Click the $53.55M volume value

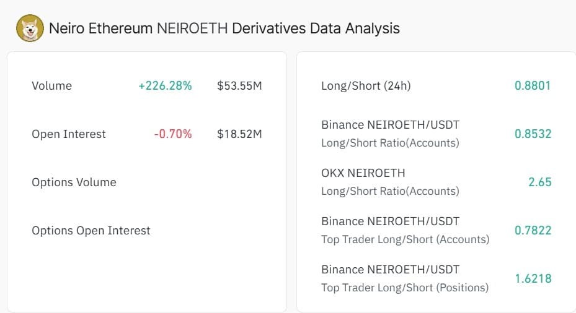click(x=239, y=86)
